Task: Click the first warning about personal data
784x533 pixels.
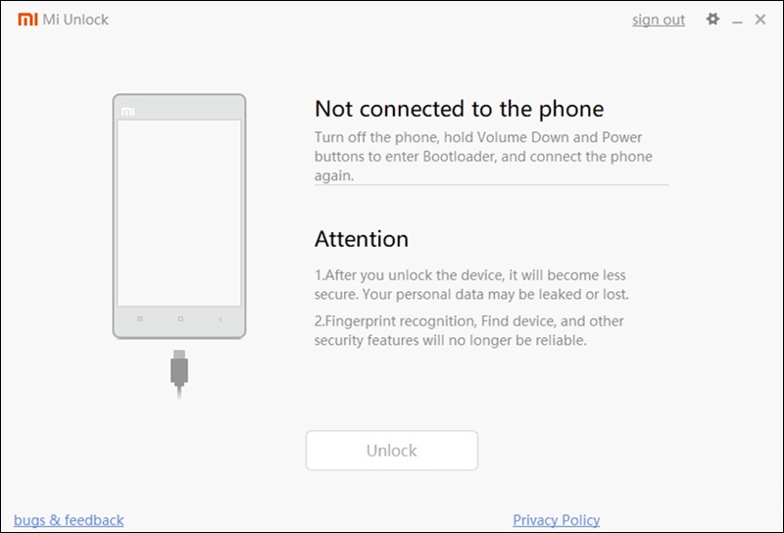Action: click(471, 284)
